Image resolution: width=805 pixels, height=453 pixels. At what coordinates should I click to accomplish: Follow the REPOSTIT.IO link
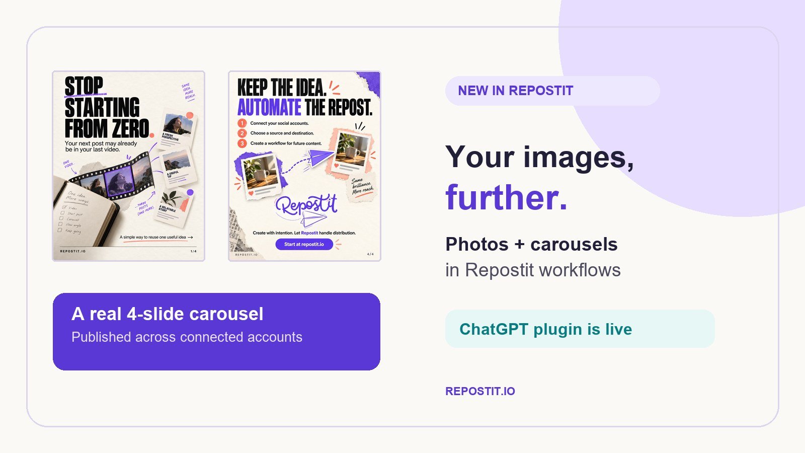click(x=480, y=391)
